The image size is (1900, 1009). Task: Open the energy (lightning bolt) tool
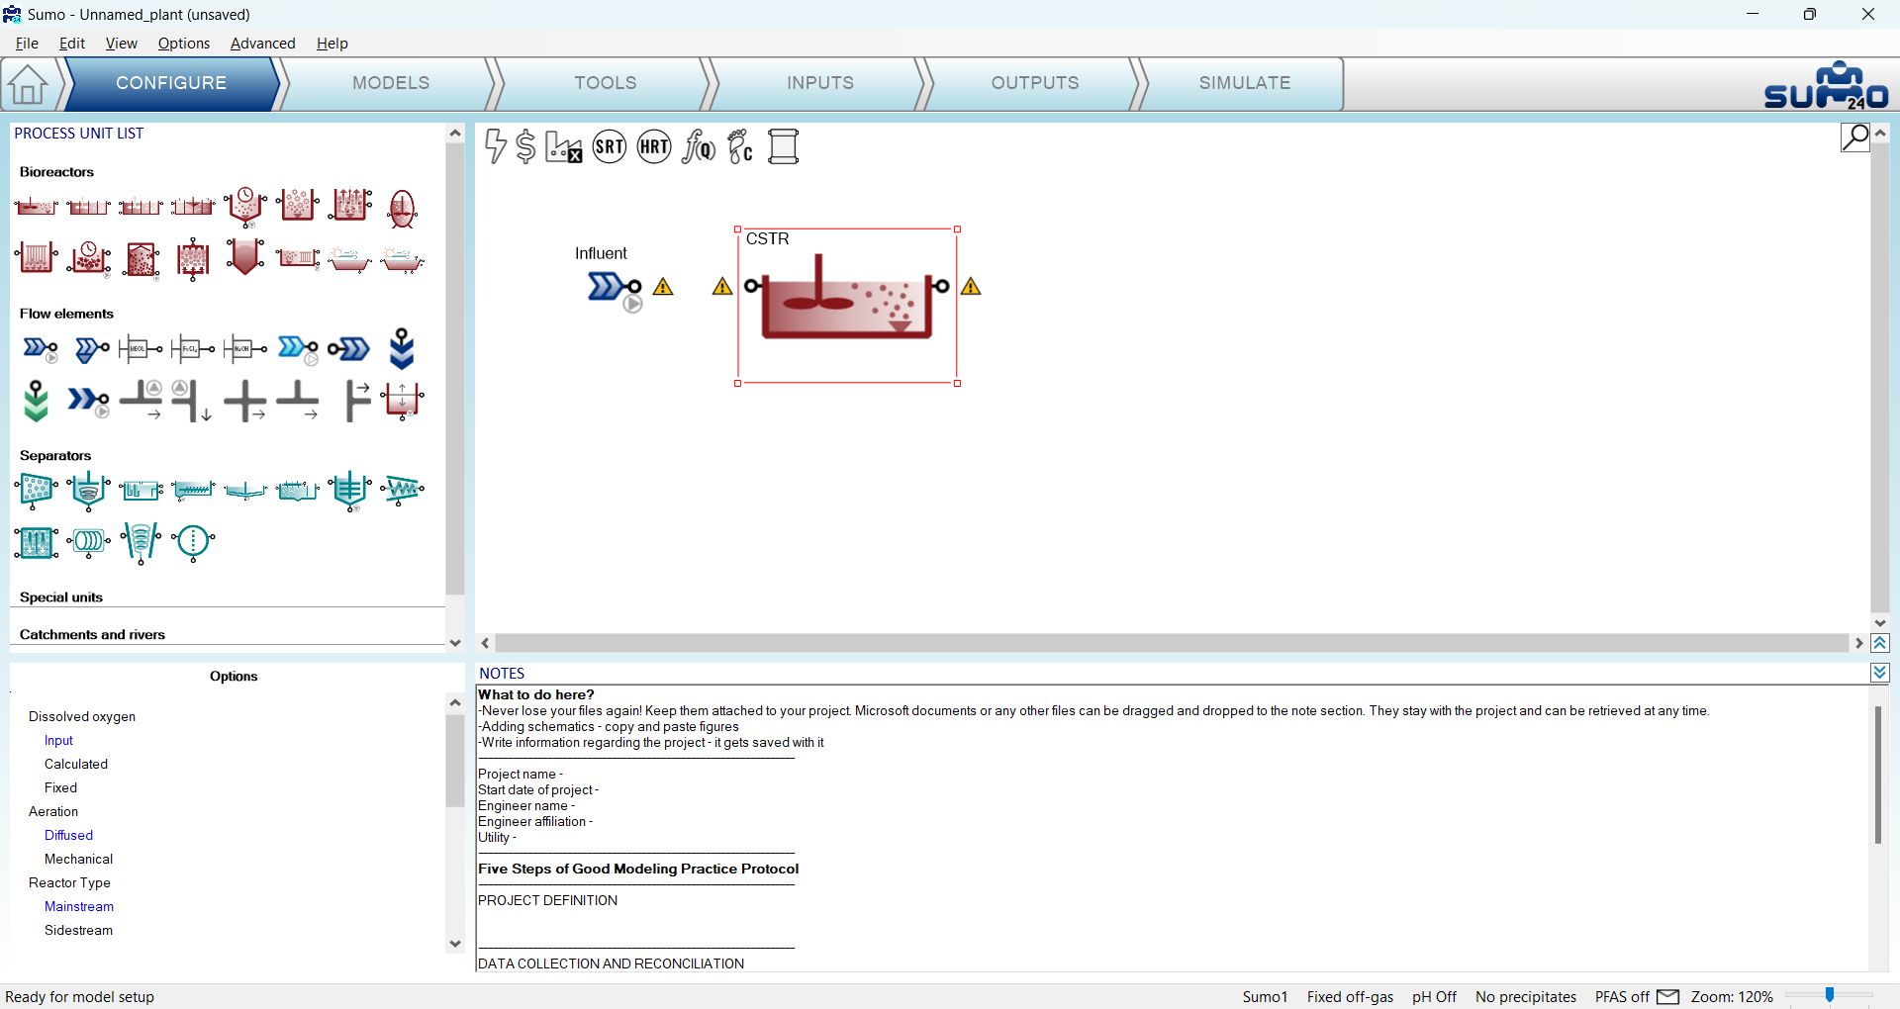(496, 146)
